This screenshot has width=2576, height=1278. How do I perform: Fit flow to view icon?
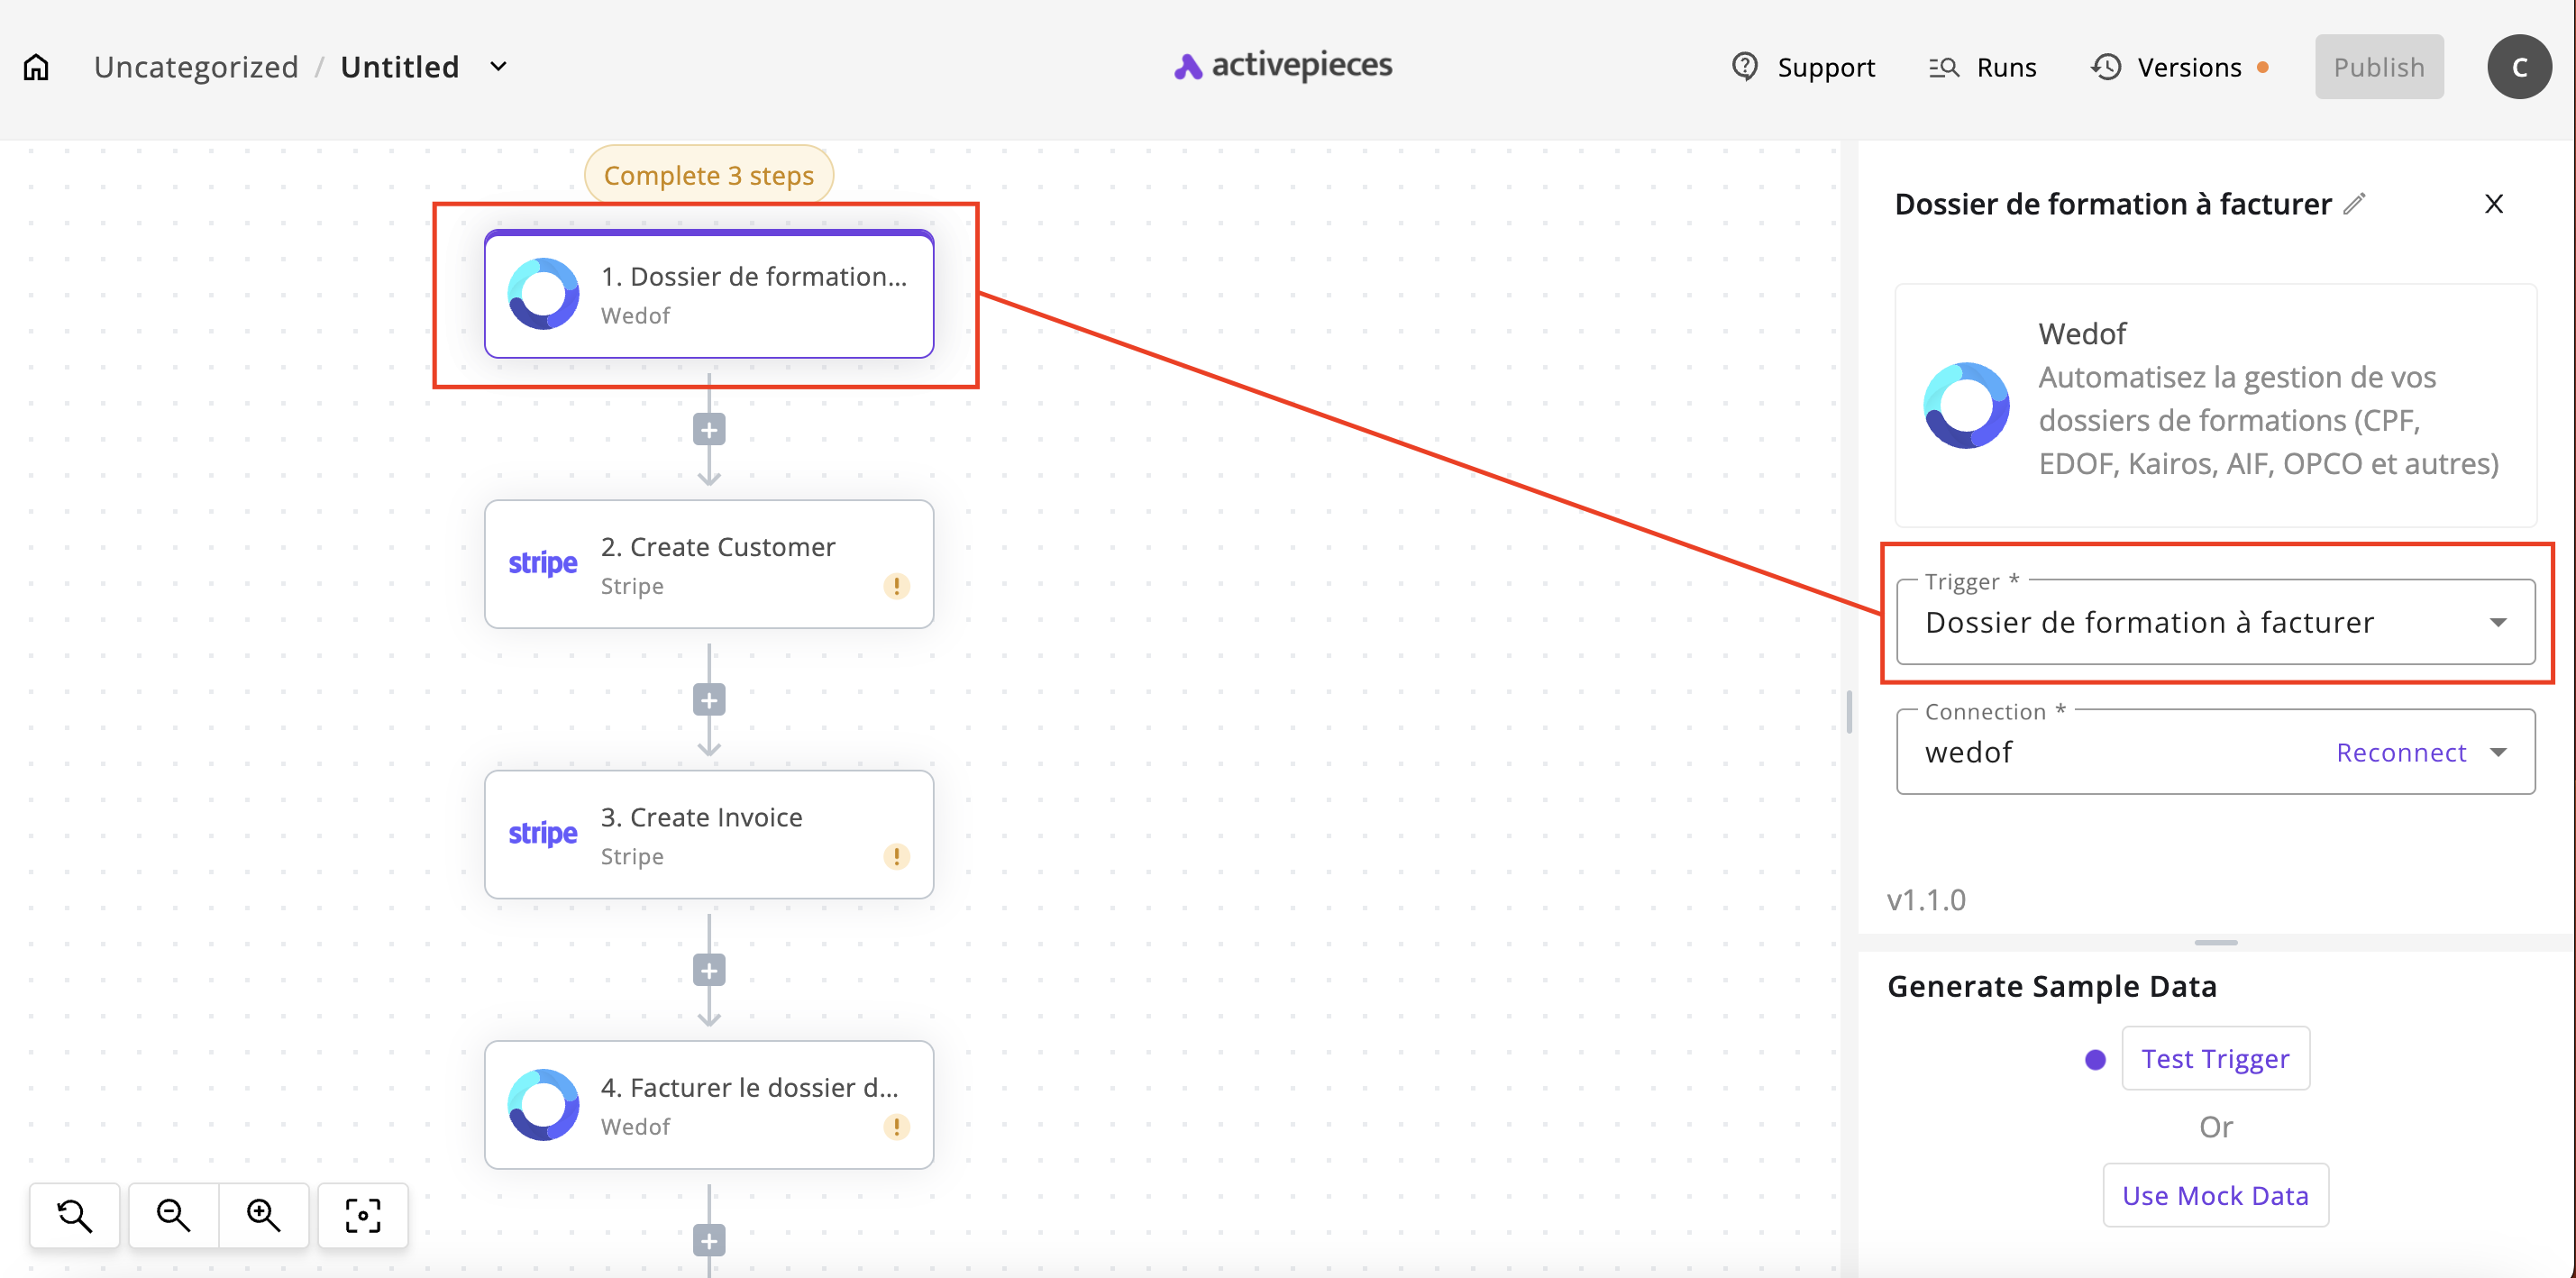click(362, 1215)
